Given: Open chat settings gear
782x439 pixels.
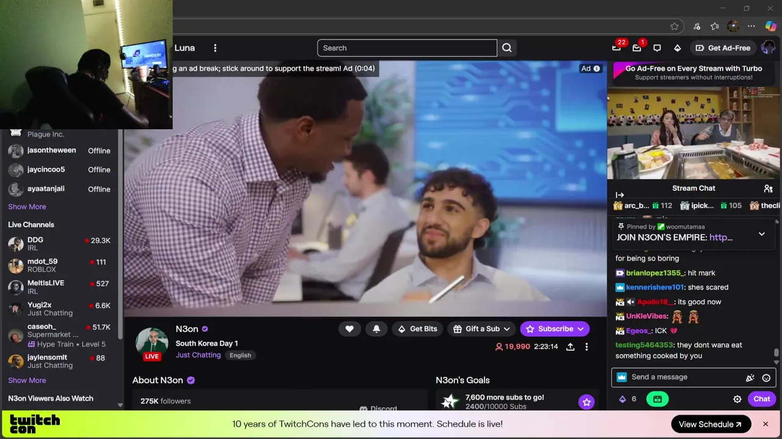Looking at the screenshot, I should click(x=737, y=399).
